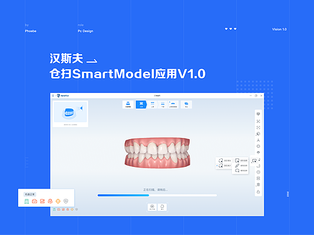Viewport: 314px width, 235px height.
Task: Click the bottom-most droplet-shaped toolbar icon
Action: tap(258, 192)
